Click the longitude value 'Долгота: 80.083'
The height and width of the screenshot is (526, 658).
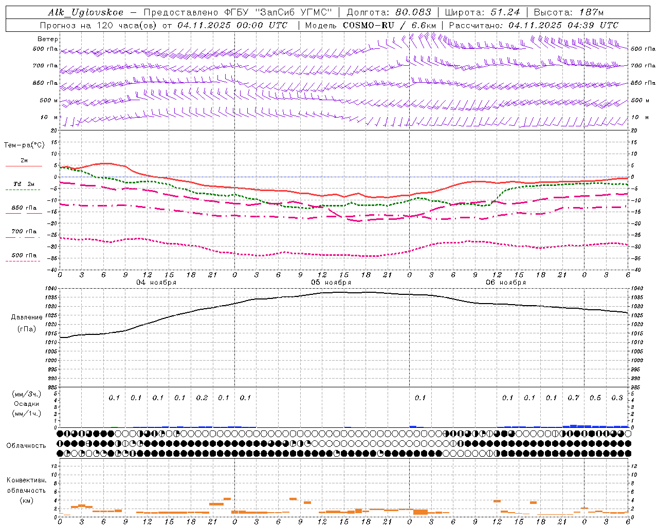pyautogui.click(x=389, y=12)
